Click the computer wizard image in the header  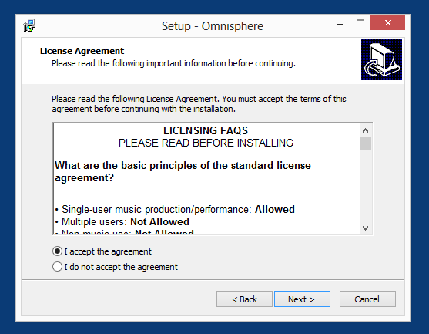pos(381,59)
